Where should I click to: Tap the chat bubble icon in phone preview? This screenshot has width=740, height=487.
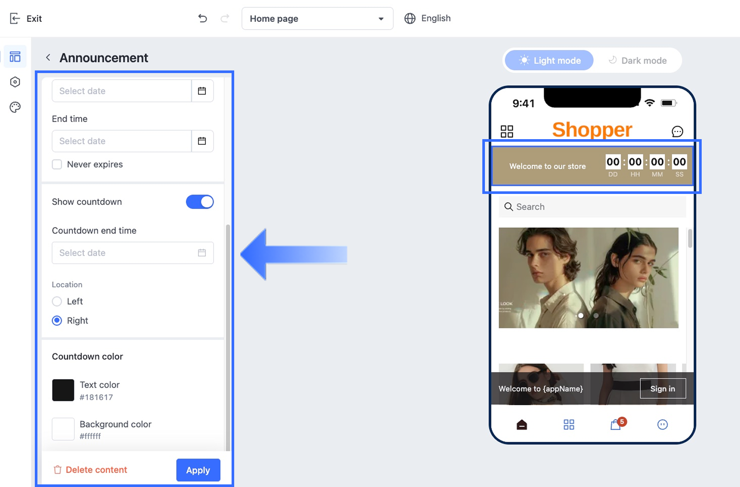tap(677, 131)
